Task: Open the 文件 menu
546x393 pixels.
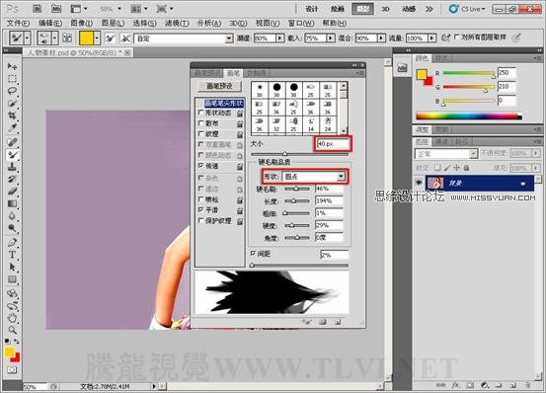Action: 18,24
